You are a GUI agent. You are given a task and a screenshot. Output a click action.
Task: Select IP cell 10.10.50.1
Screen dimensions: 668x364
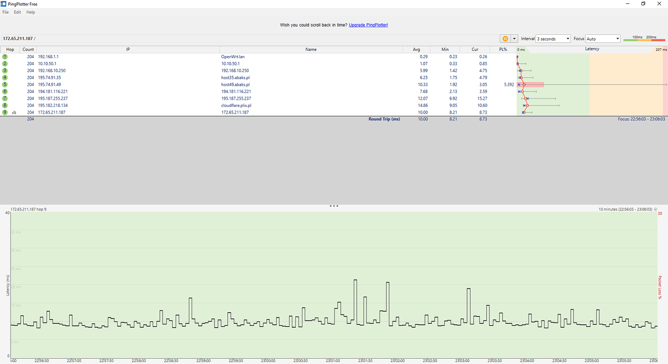[x=47, y=63]
